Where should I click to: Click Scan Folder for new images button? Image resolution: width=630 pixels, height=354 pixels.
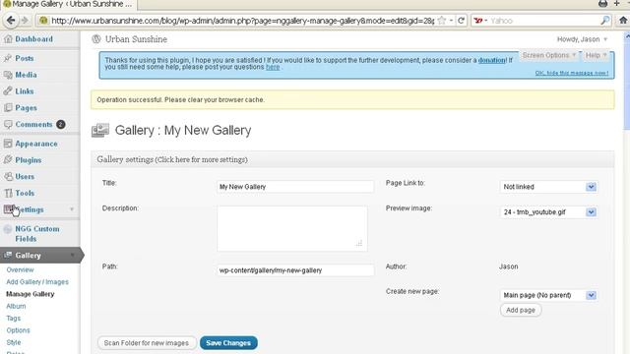[147, 343]
